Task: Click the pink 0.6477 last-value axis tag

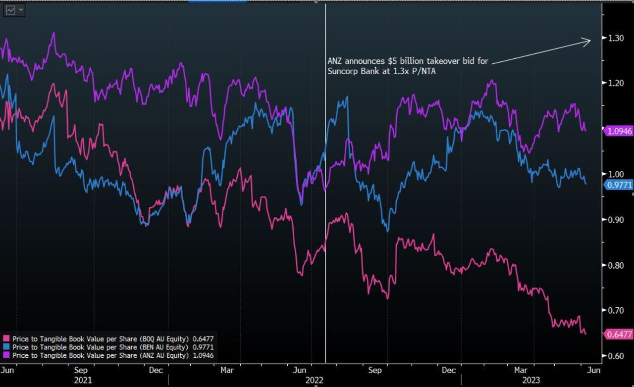Action: (619, 335)
